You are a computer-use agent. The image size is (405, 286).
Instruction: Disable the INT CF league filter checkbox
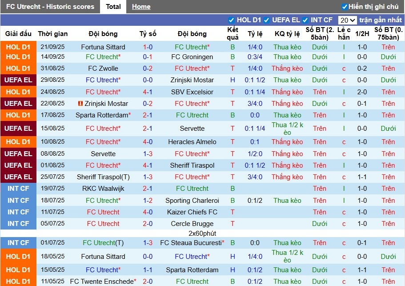pos(305,20)
